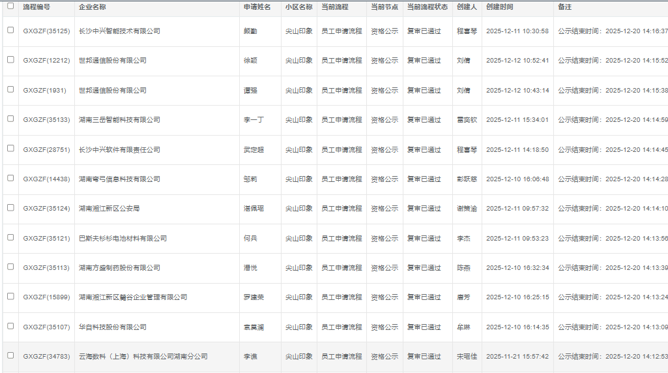Mark the checkbox for row GXGZF(34783)
The height and width of the screenshot is (373, 668).
(10, 355)
